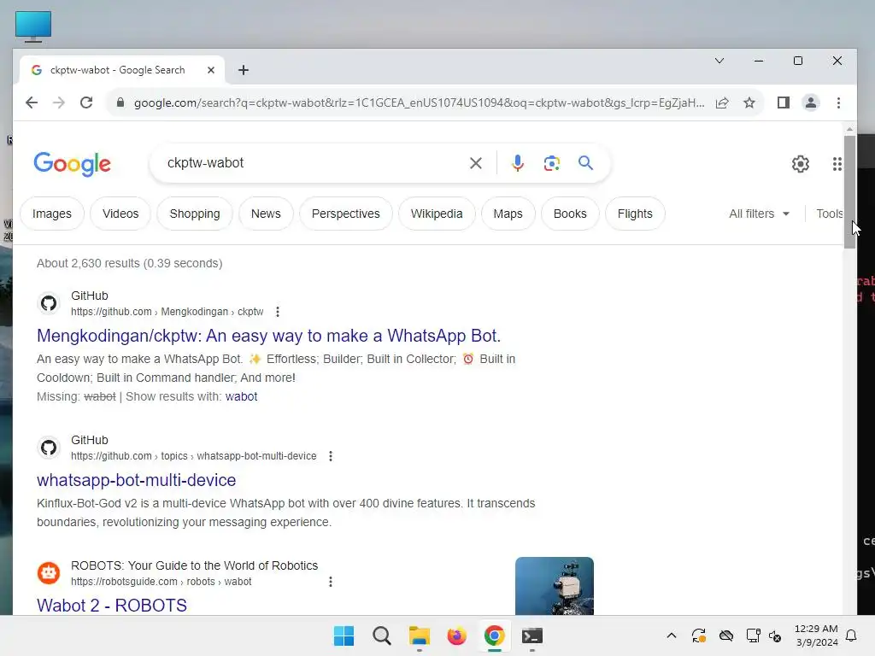875x656 pixels.
Task: Go back using the browser back arrow
Action: (32, 102)
